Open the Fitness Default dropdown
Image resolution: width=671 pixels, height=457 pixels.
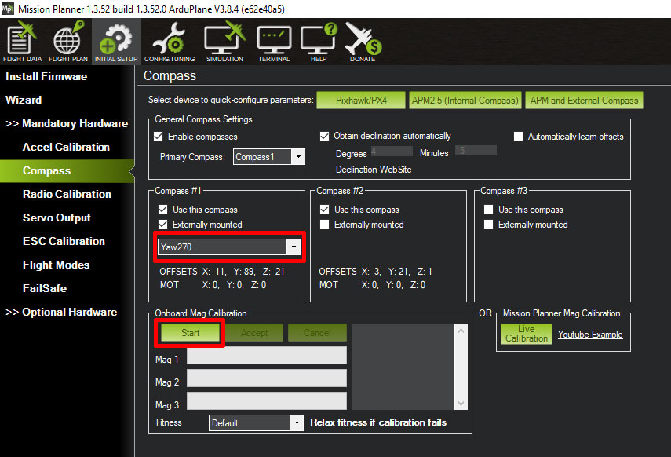coord(296,423)
